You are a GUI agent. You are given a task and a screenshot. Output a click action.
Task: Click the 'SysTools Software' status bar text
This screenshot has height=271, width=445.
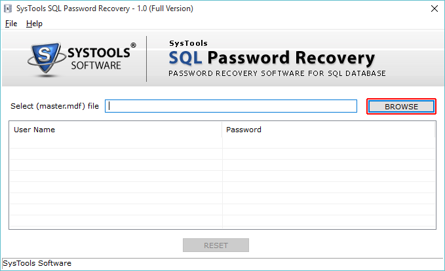click(37, 263)
